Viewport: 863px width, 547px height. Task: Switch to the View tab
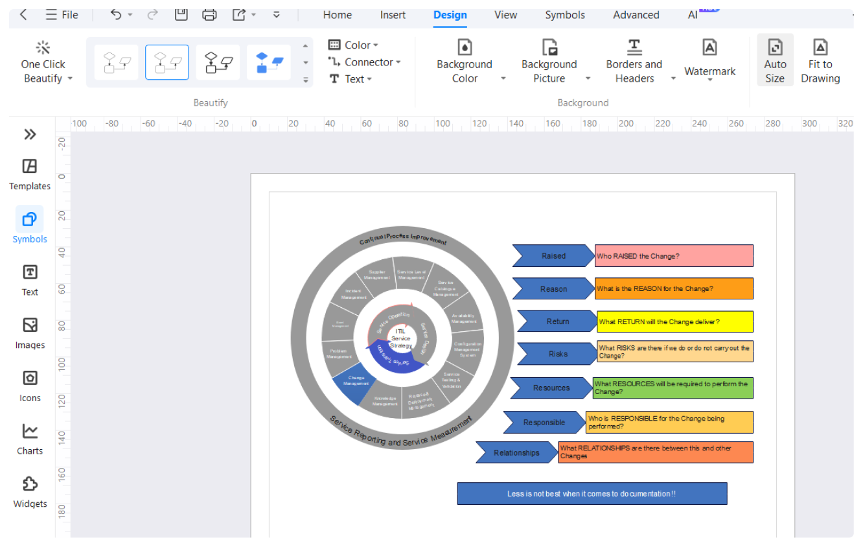(505, 15)
